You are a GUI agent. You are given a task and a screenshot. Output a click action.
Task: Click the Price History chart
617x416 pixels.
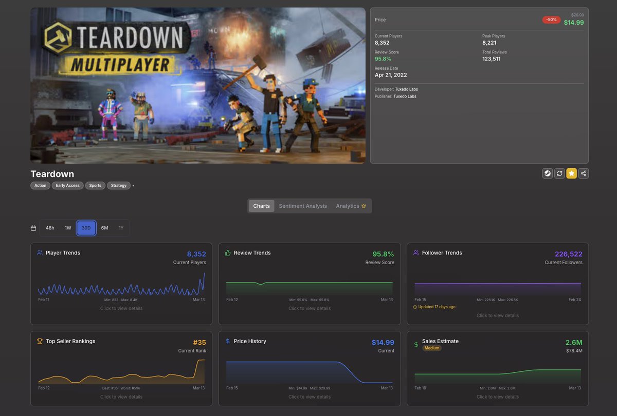[x=310, y=372]
